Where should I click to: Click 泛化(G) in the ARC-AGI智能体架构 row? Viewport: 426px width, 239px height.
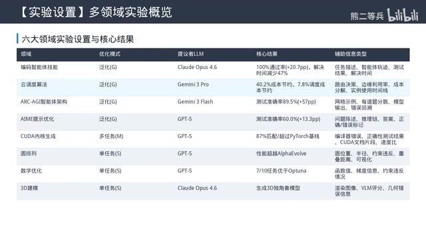click(108, 102)
